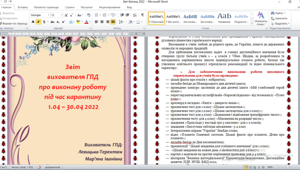The height and width of the screenshot is (170, 300).
Task: Apply red font color
Action: coord(86,22)
